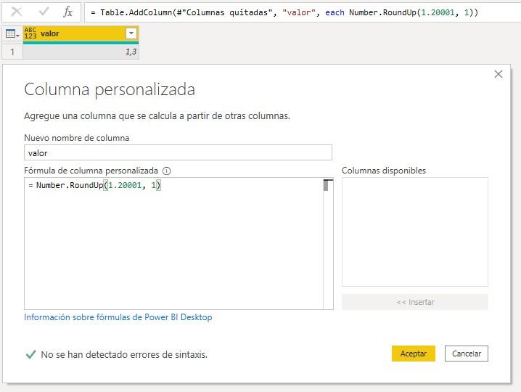Viewport: 521px width, 392px height.
Task: Click the green syntax check icon
Action: [30, 354]
